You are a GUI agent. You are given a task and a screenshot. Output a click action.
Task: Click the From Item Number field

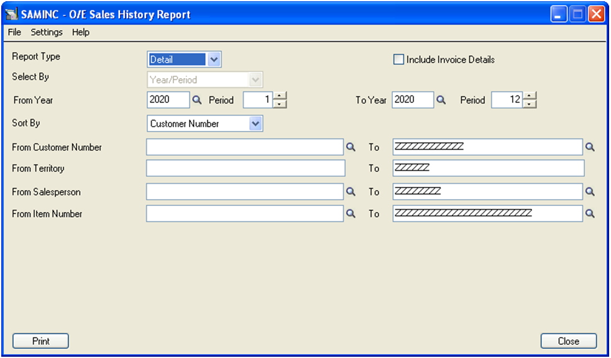(x=245, y=213)
